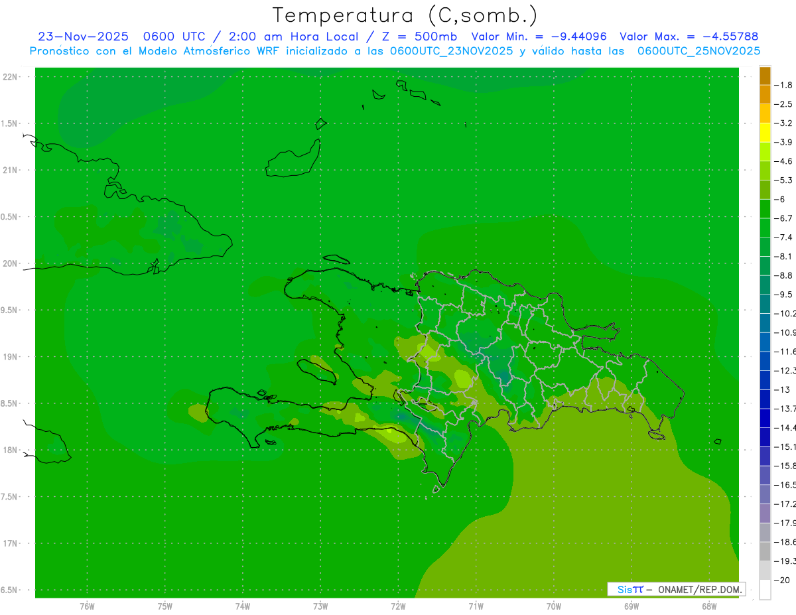Click the '69W' longitude label
The image size is (796, 615).
point(631,606)
